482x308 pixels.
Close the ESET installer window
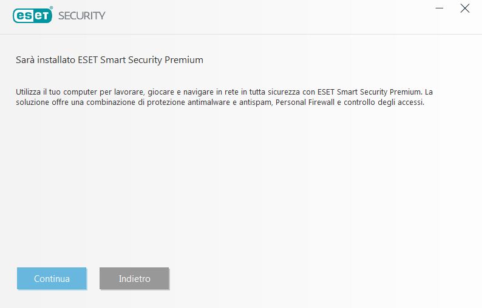[465, 8]
